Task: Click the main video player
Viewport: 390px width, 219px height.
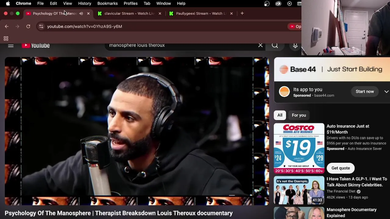Action: click(x=137, y=131)
